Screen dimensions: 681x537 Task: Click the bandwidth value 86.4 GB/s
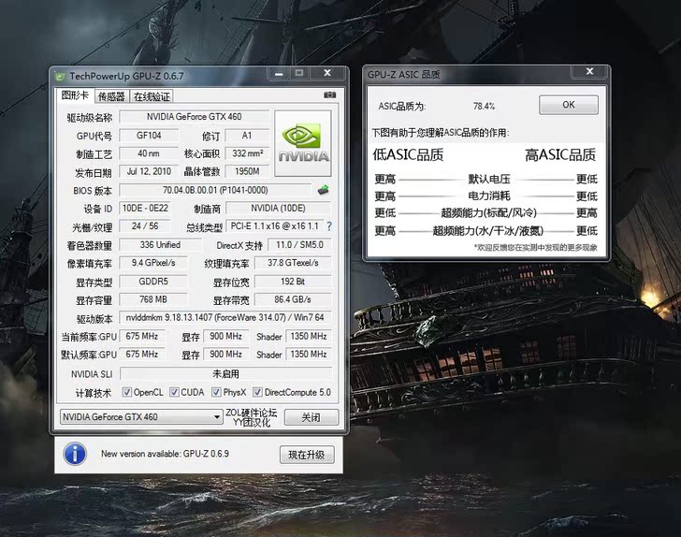pyautogui.click(x=293, y=299)
